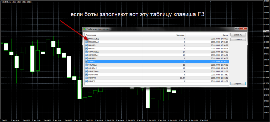Select the USDJPYDbuy variable name

[x=93, y=71]
